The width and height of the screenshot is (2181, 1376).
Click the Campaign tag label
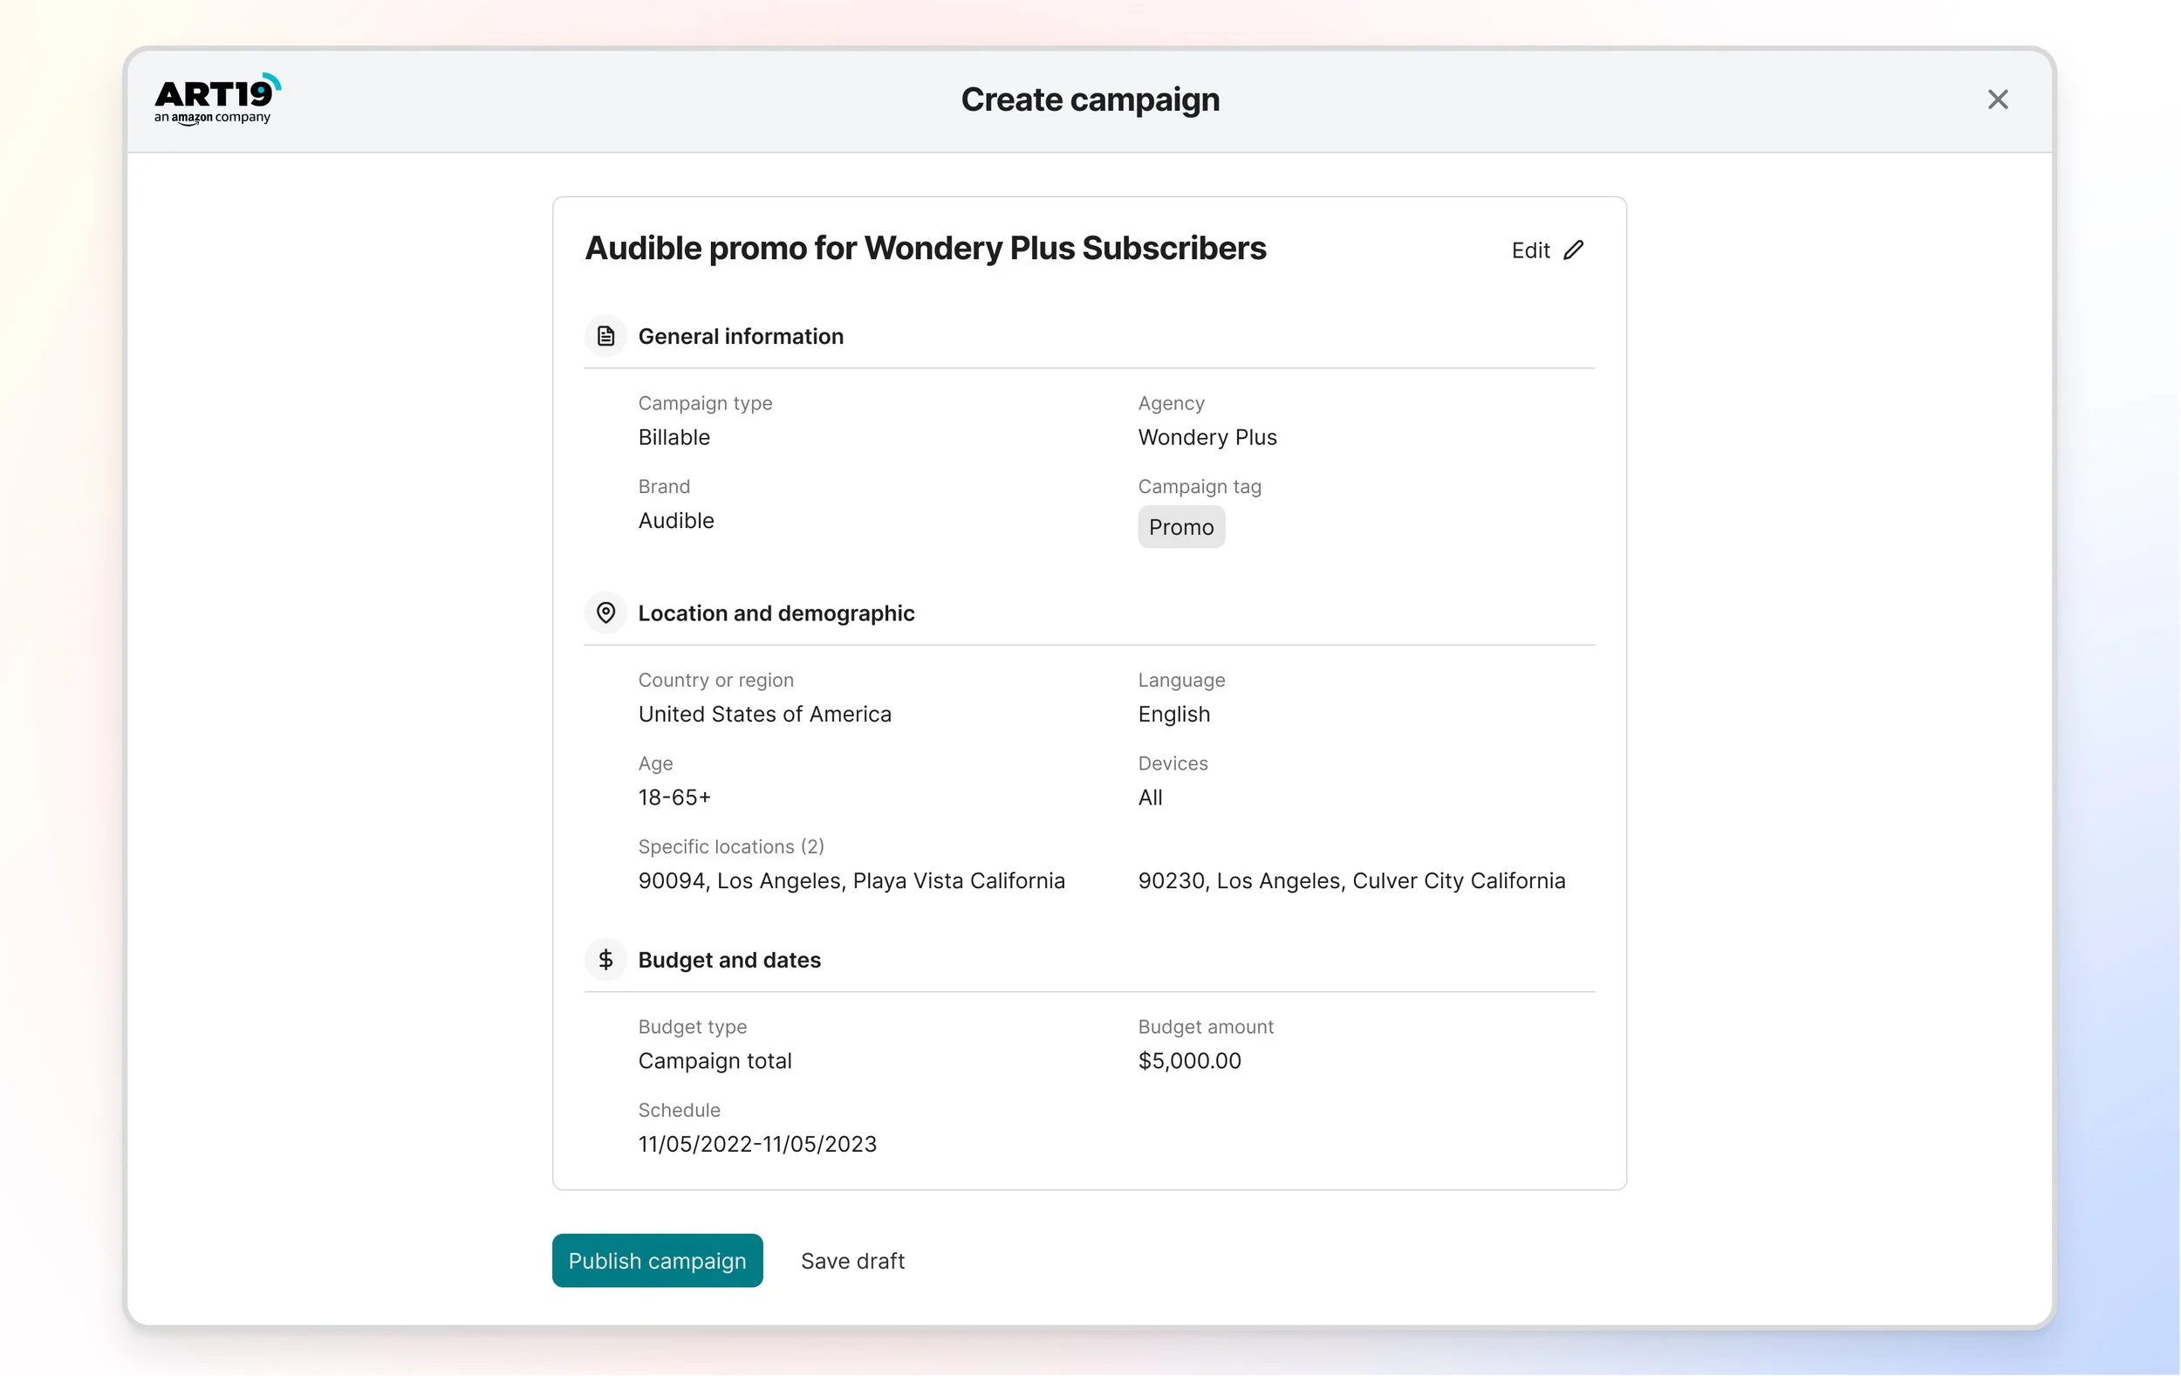1200,488
